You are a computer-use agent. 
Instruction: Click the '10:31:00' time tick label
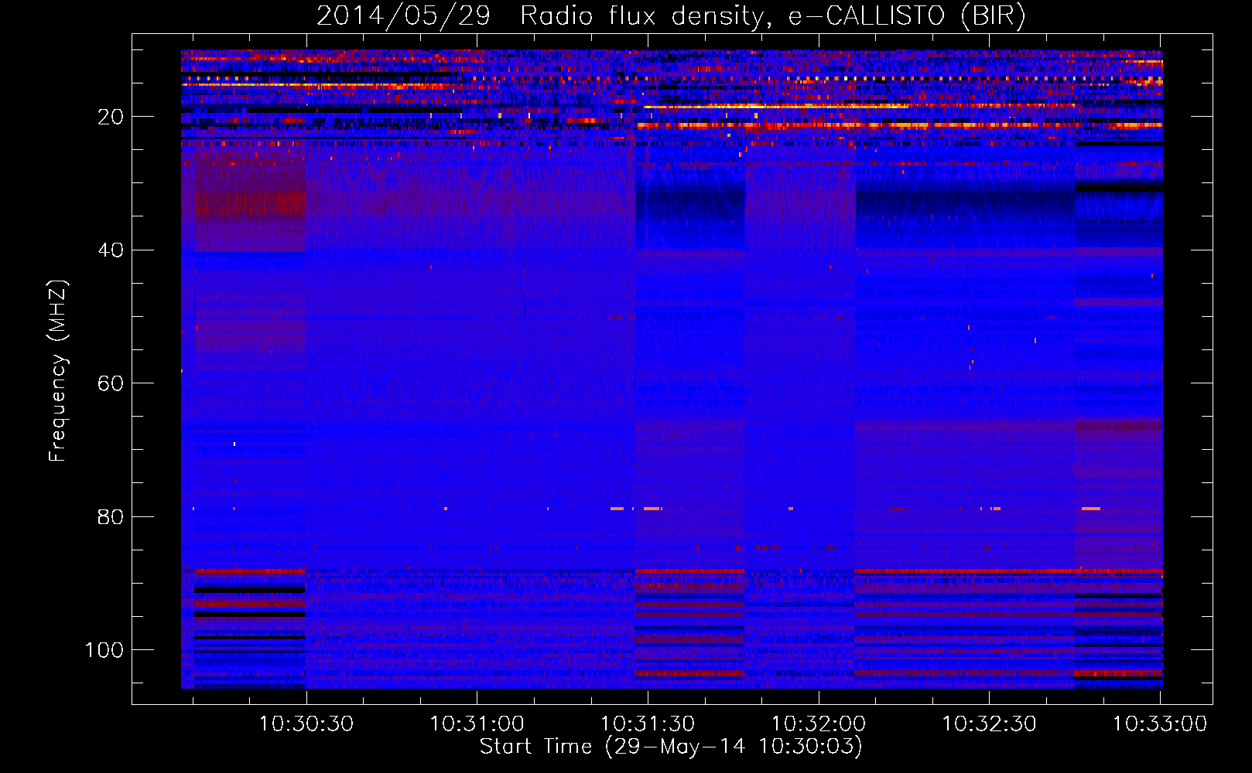(477, 724)
